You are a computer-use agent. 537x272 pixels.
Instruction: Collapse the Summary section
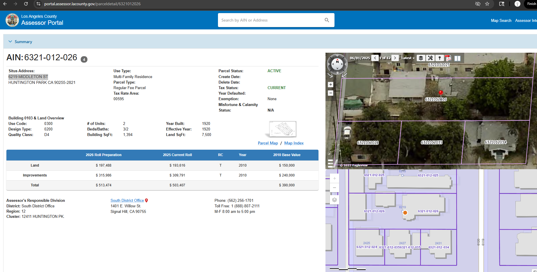(10, 42)
